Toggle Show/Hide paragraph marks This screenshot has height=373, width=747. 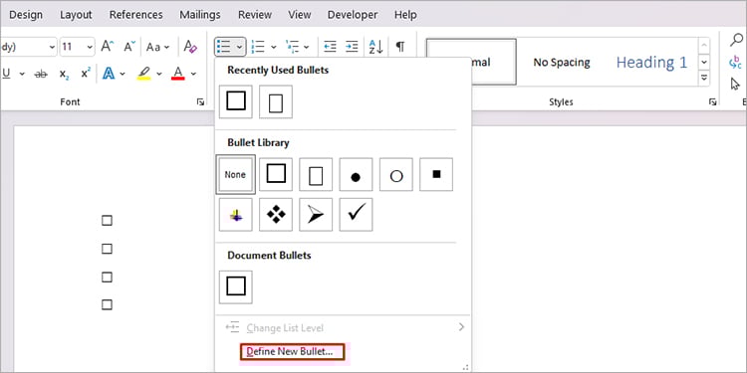(400, 47)
